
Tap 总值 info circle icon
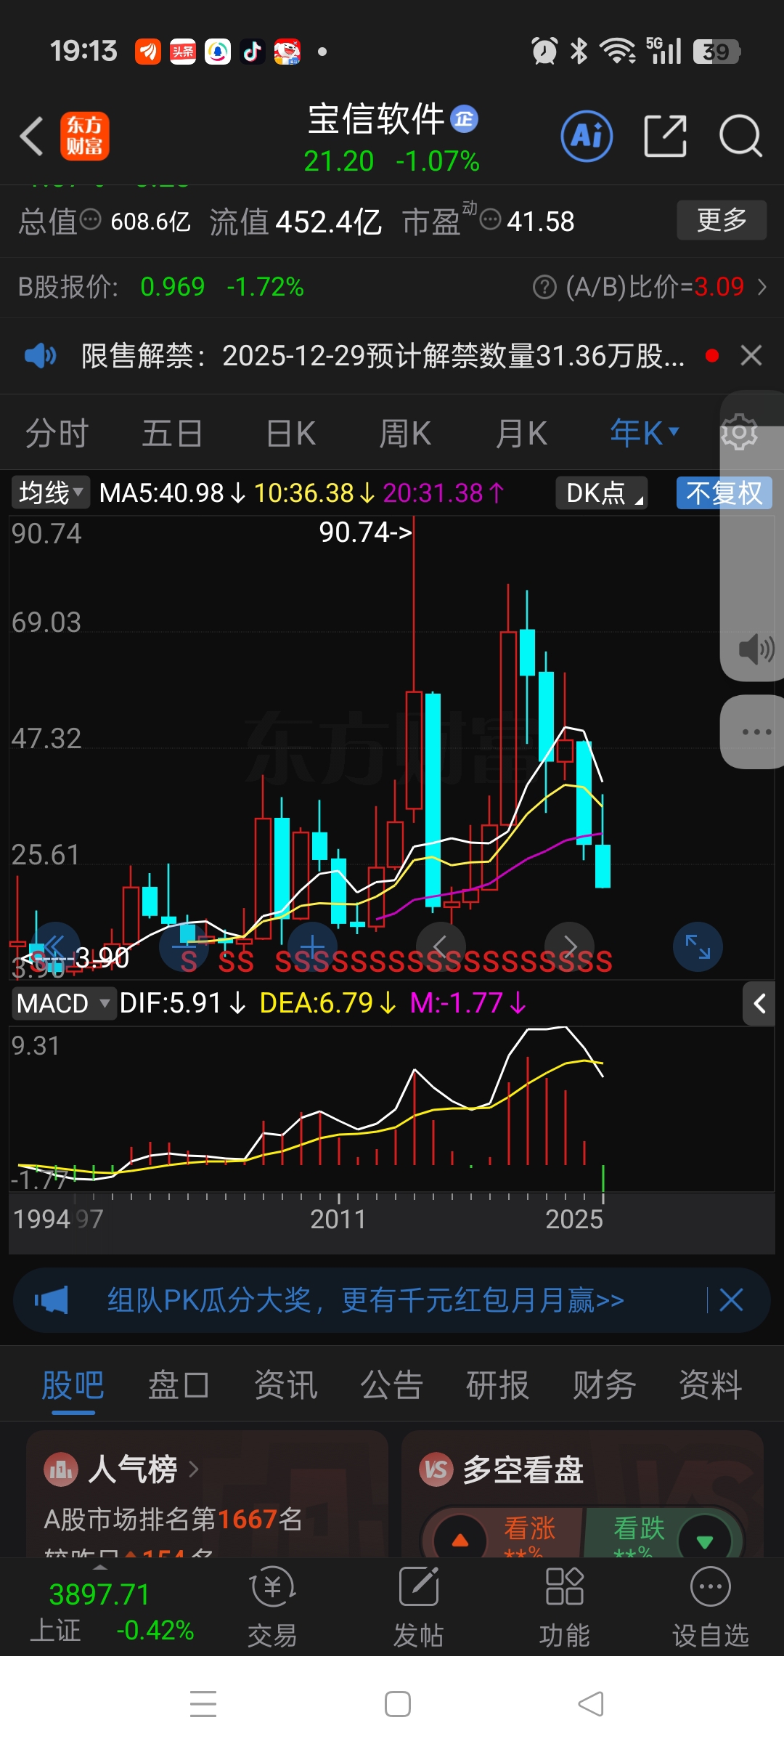click(91, 219)
